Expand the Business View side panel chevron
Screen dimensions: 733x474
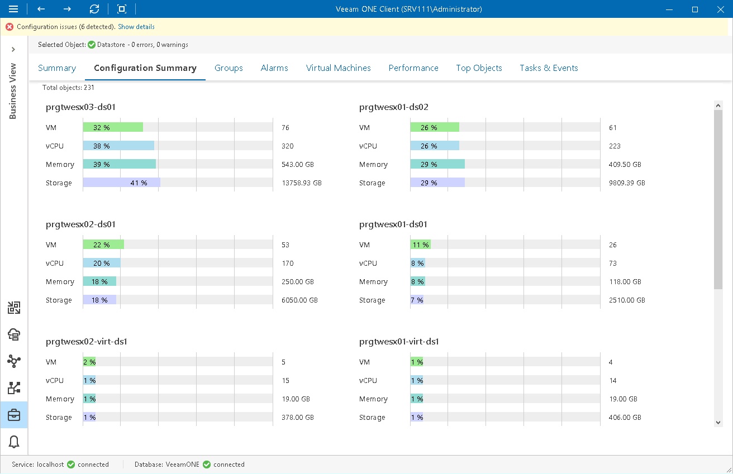(14, 49)
